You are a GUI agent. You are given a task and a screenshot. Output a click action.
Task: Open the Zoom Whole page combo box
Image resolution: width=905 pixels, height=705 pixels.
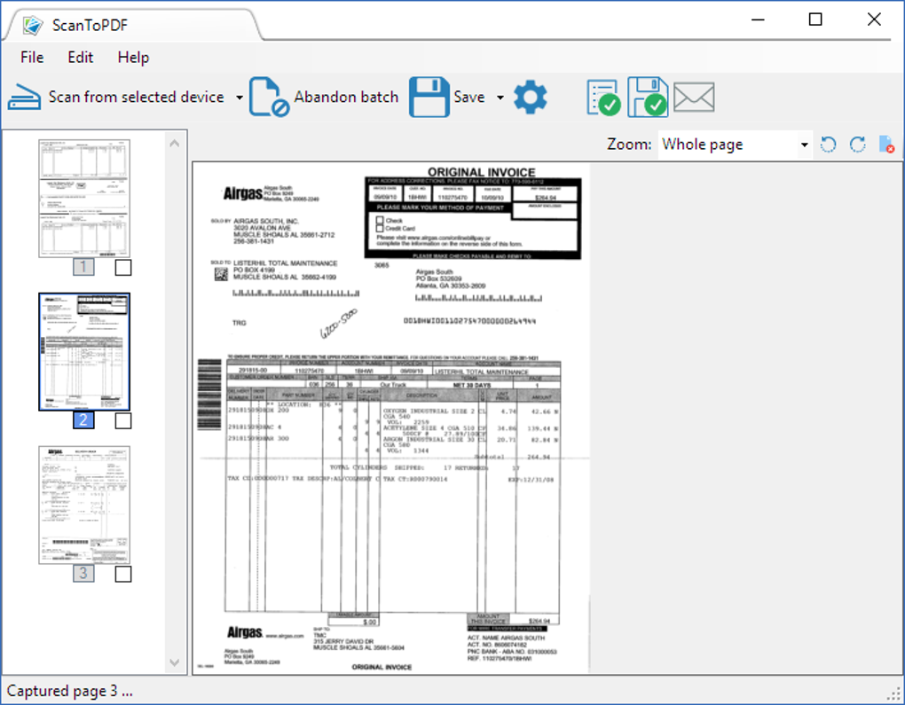(x=735, y=145)
